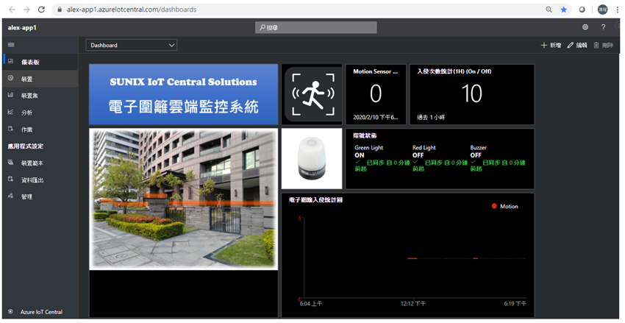625x323 pixels.
Task: Click the chart icon beside 裝置集
Action: (11, 95)
